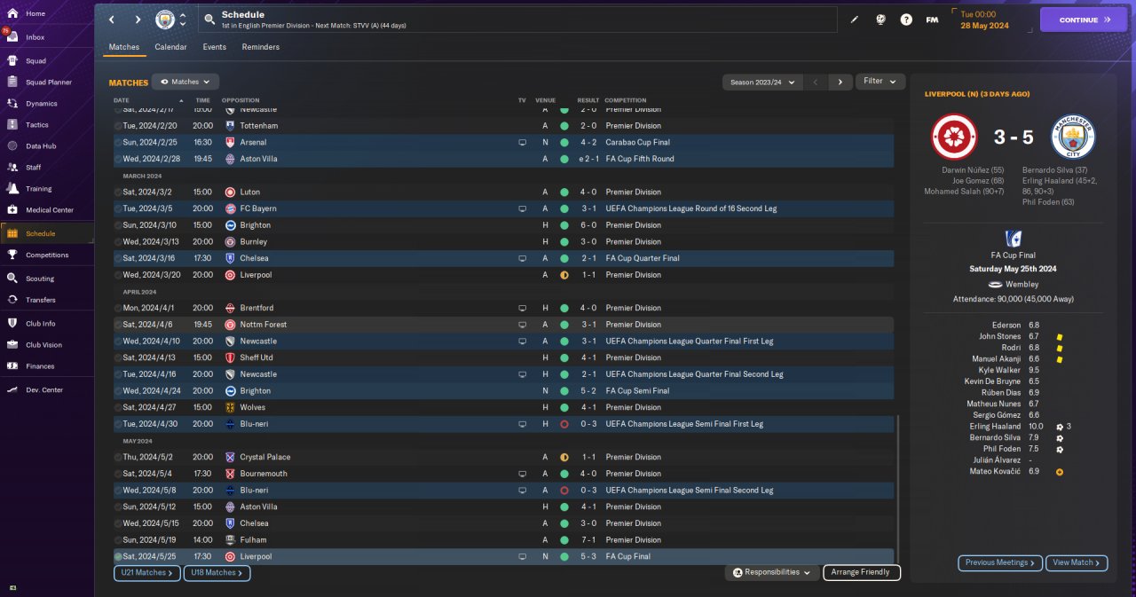The image size is (1136, 597).
Task: Toggle the selector on the Luton 2024/3/2 row
Action: (118, 192)
